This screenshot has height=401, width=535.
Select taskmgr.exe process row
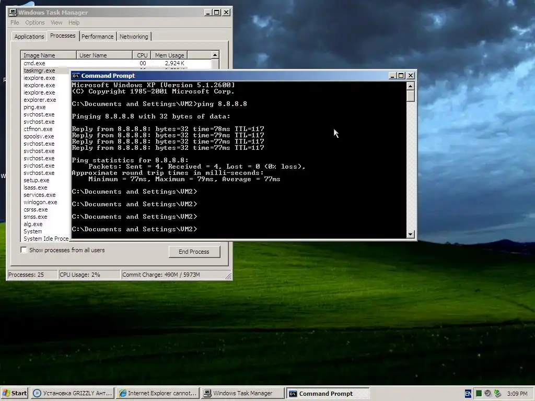point(46,70)
